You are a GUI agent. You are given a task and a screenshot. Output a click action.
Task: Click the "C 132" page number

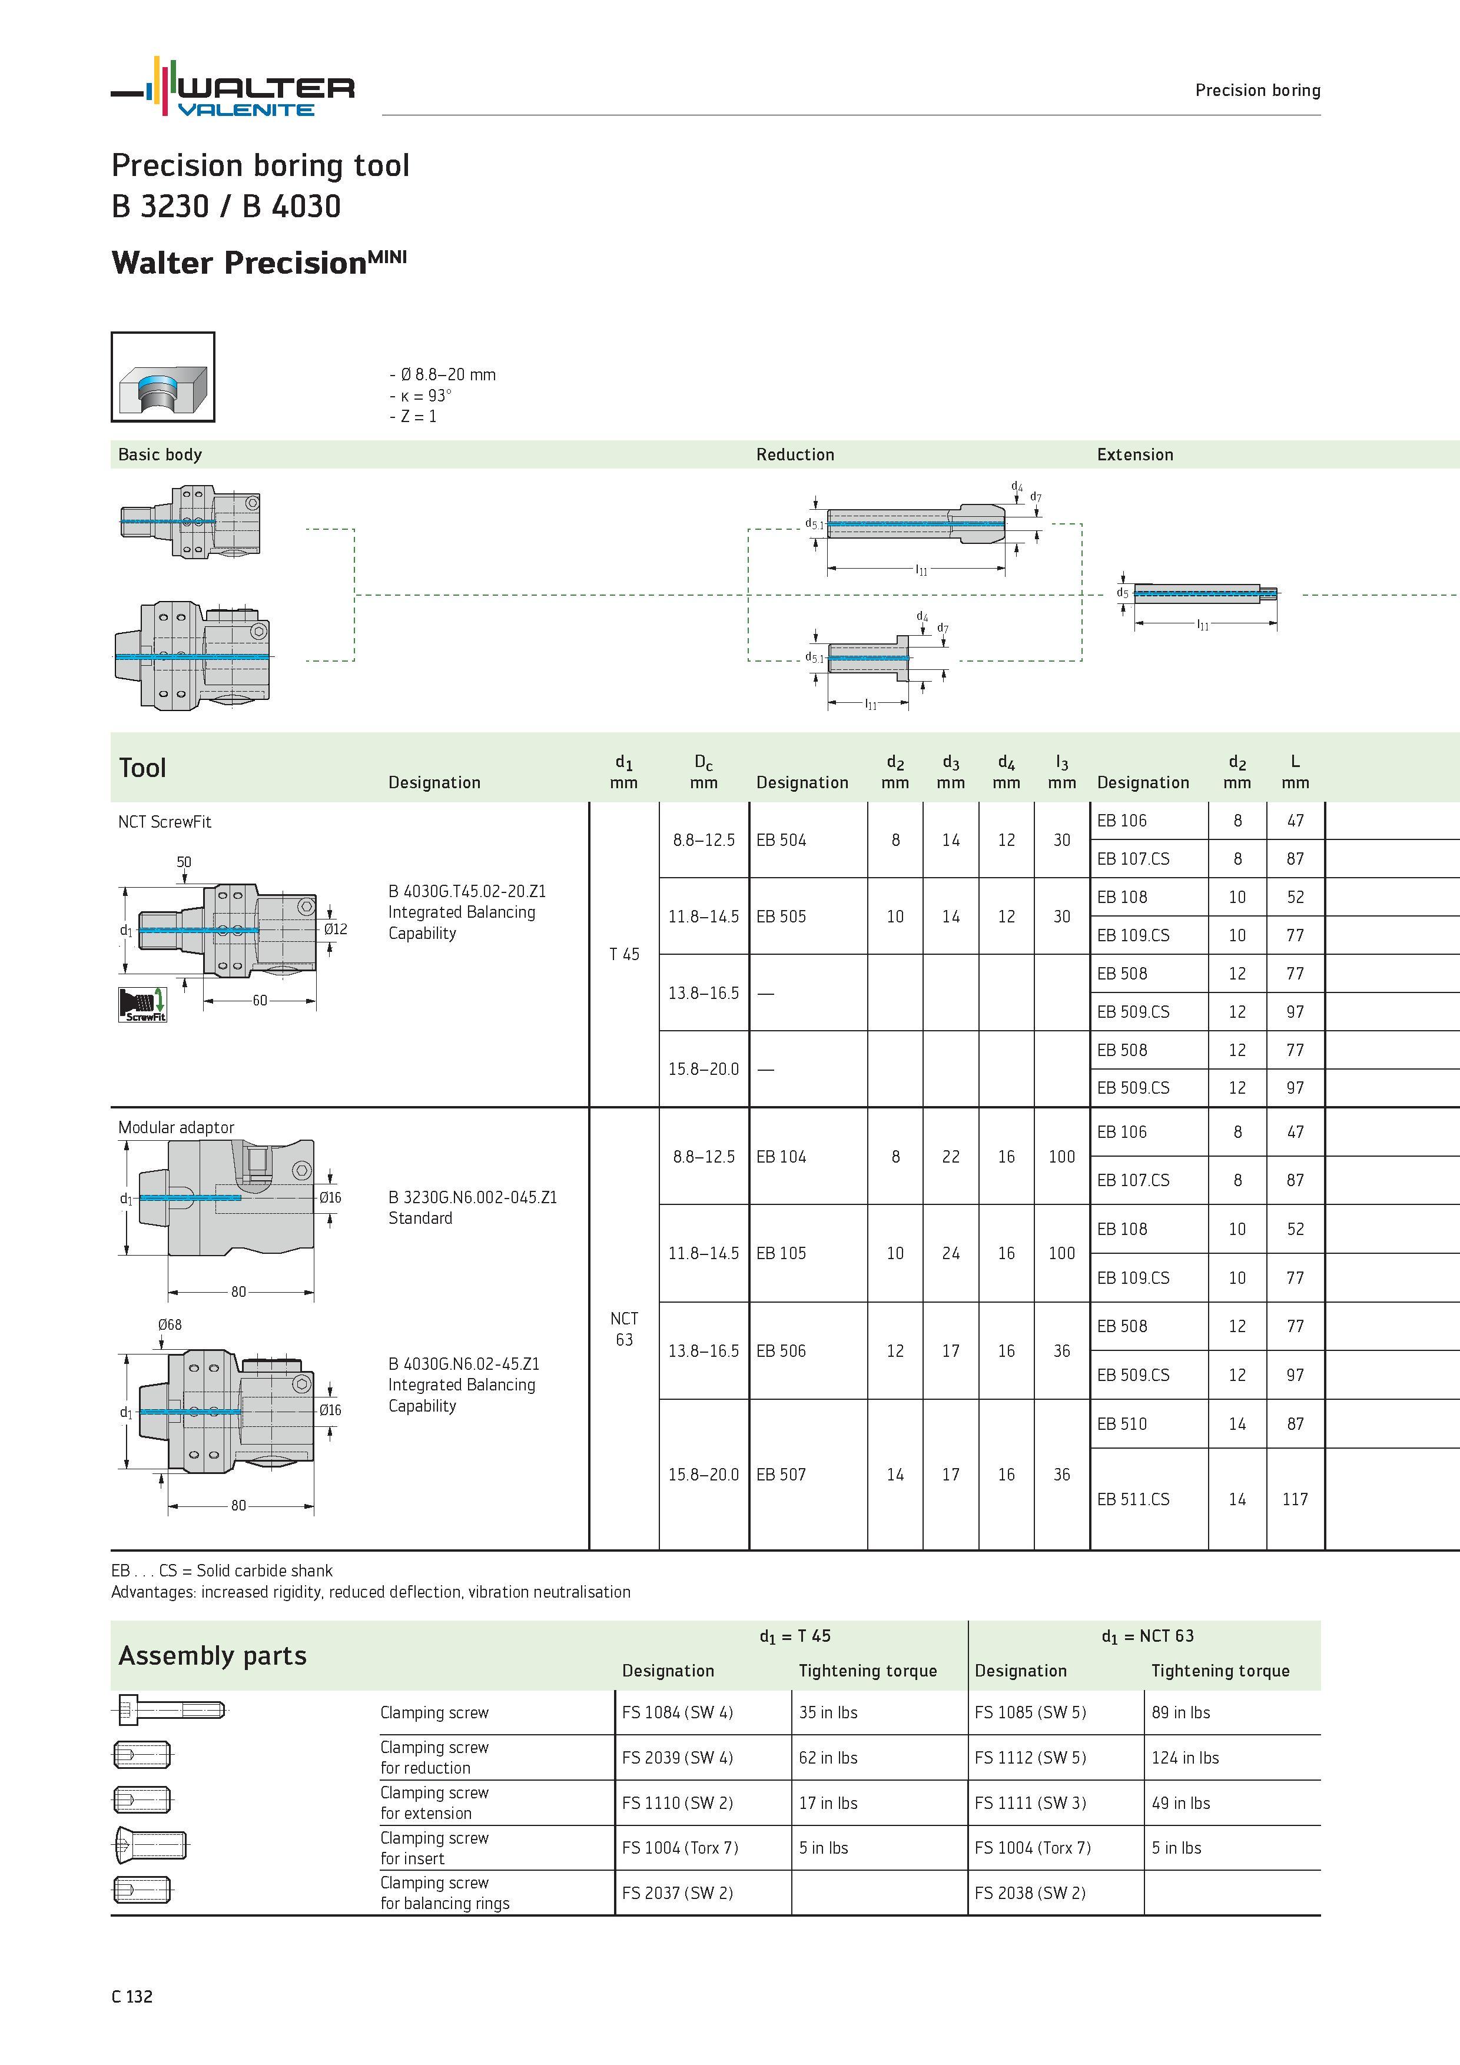pyautogui.click(x=132, y=1997)
